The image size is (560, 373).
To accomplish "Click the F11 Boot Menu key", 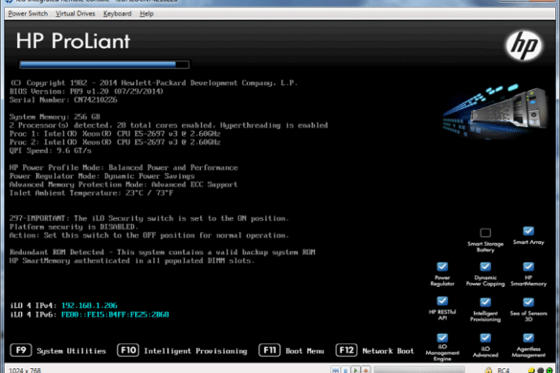I will [x=270, y=350].
